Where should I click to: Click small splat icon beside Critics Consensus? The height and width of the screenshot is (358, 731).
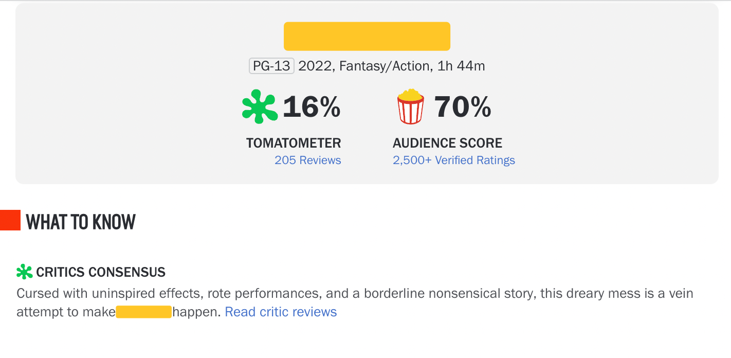click(24, 272)
